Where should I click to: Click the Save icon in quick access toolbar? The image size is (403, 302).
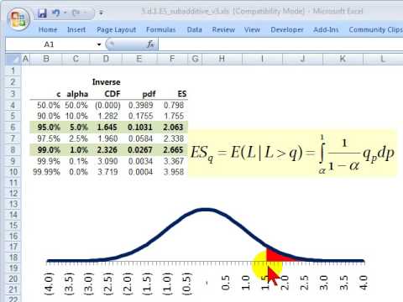point(42,13)
